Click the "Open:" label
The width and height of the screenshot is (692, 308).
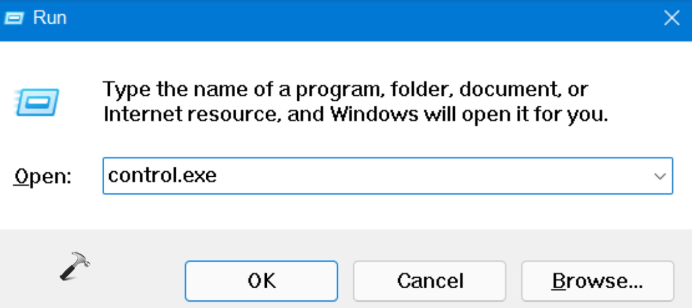[x=43, y=177]
